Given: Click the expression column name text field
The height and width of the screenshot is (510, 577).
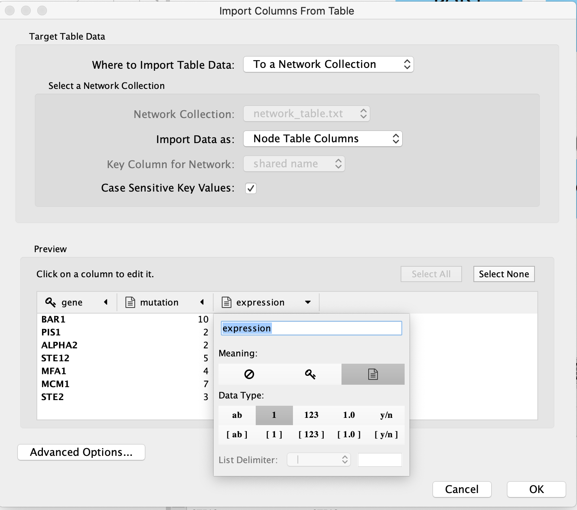Looking at the screenshot, I should [x=311, y=328].
